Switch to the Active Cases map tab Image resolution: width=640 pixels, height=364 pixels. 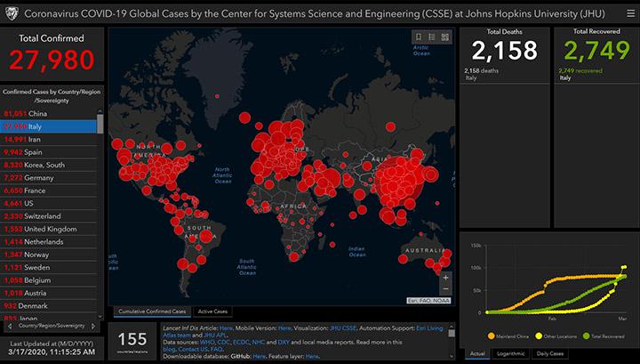coord(212,311)
